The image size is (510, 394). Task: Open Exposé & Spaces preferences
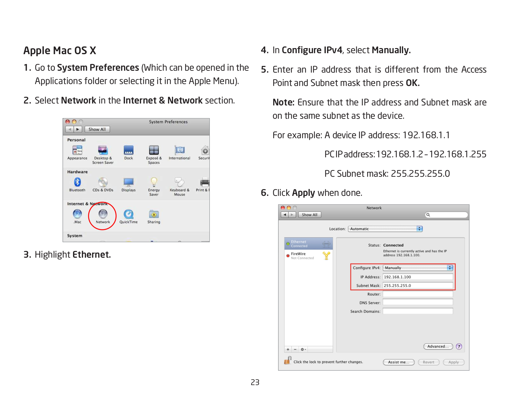[154, 155]
